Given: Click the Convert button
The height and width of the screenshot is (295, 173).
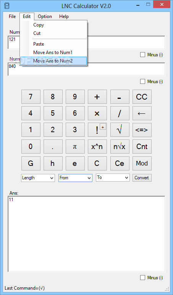Looking at the screenshot, I should (x=142, y=178).
